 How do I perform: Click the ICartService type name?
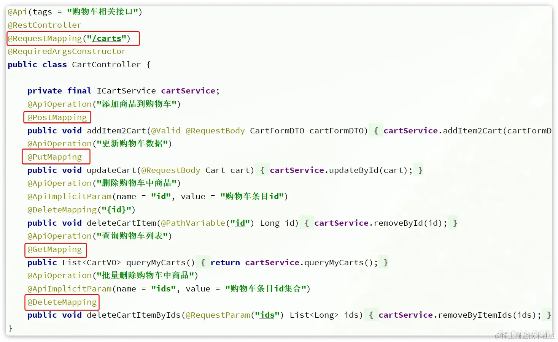click(126, 91)
